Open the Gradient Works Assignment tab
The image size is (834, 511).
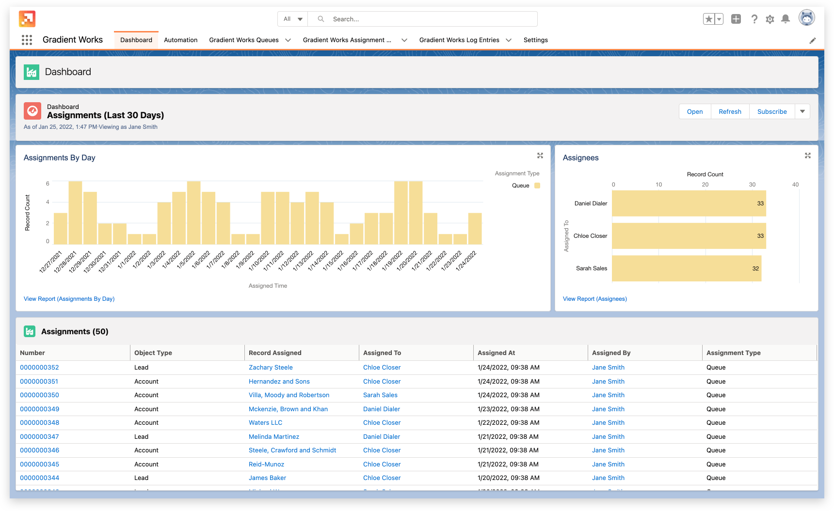coord(347,40)
